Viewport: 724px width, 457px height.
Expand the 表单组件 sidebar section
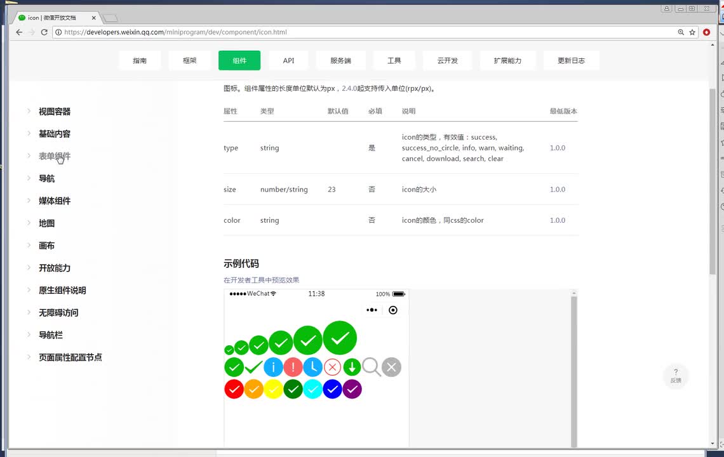coord(55,156)
